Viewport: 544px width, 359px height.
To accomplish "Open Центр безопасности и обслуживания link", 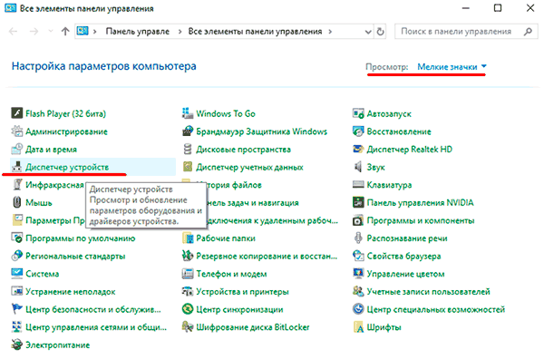I will tap(93, 309).
